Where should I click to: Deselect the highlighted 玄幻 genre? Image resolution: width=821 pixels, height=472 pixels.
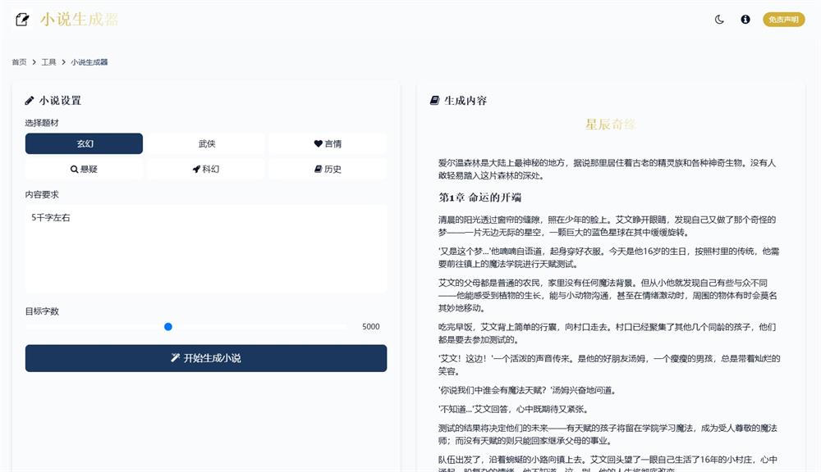tap(85, 143)
